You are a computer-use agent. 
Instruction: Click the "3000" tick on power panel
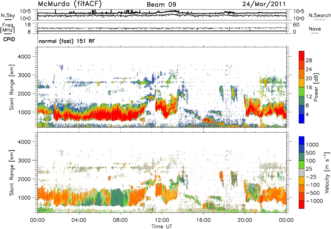click(24, 75)
